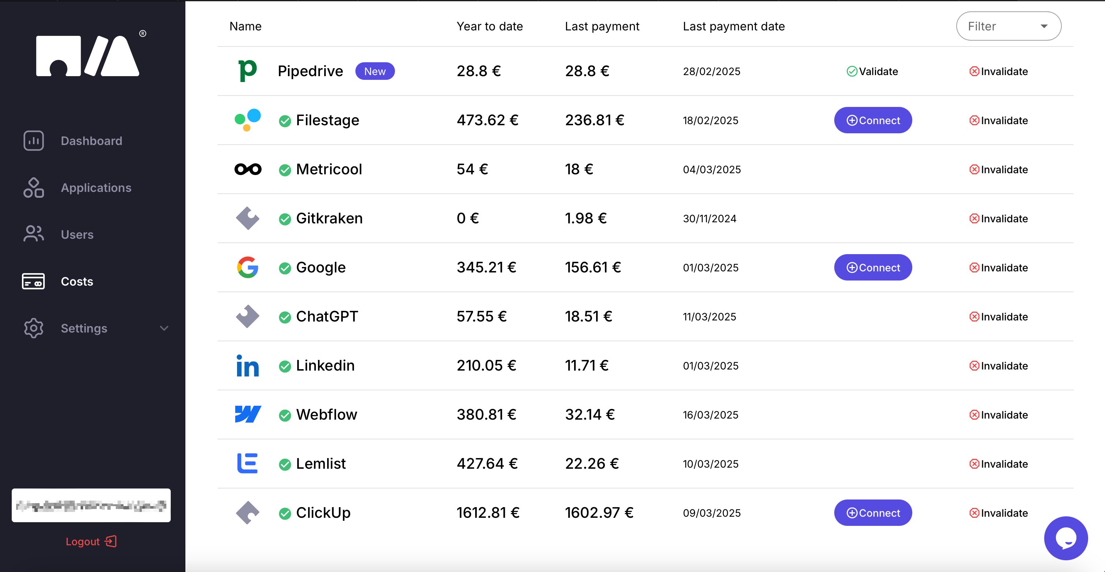
Task: Invalidate the Lemlist entry
Action: [x=999, y=464]
